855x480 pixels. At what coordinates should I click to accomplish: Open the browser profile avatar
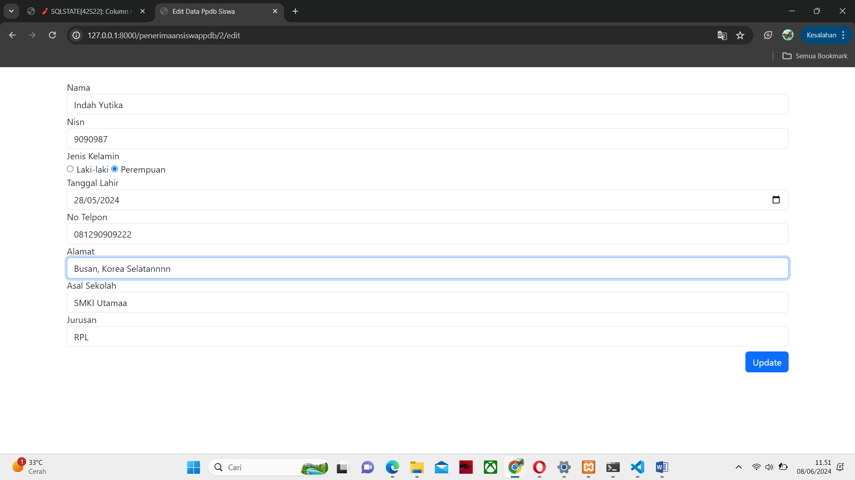[787, 35]
